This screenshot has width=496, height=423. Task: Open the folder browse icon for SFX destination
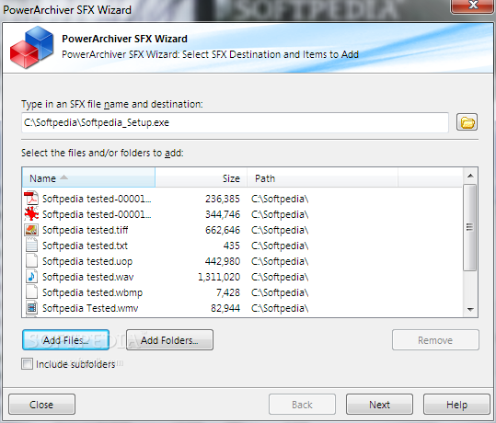click(467, 122)
